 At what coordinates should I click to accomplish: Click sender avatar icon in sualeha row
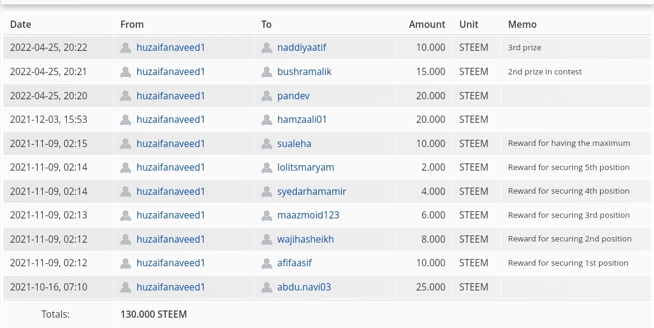[x=125, y=144]
